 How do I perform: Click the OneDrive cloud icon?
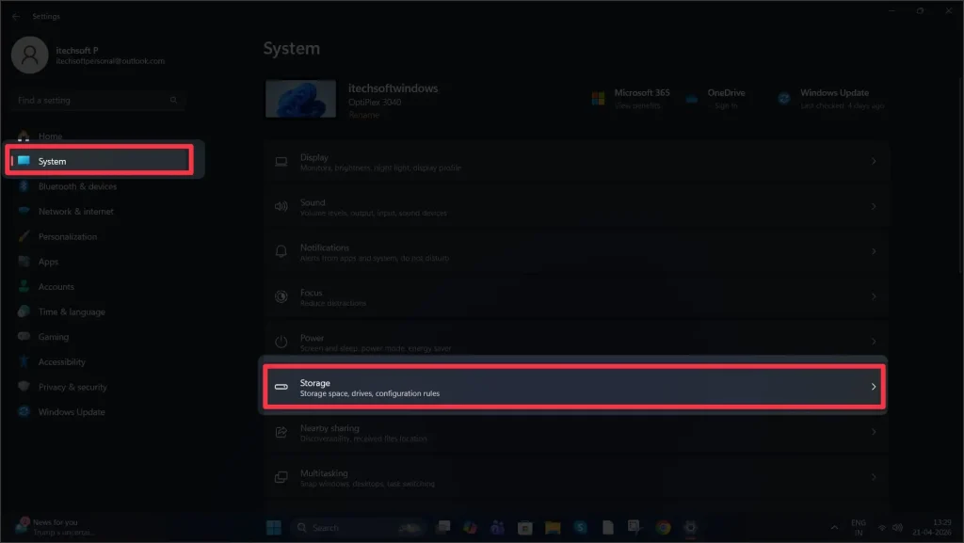point(688,98)
